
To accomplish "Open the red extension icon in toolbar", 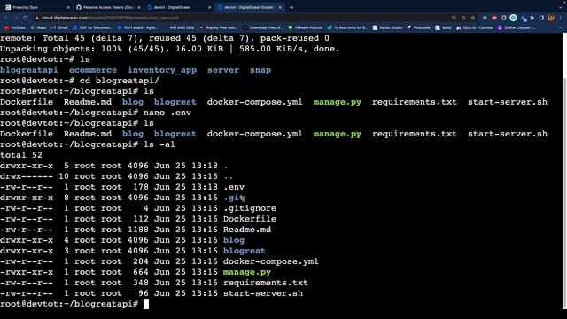I will pos(494,18).
